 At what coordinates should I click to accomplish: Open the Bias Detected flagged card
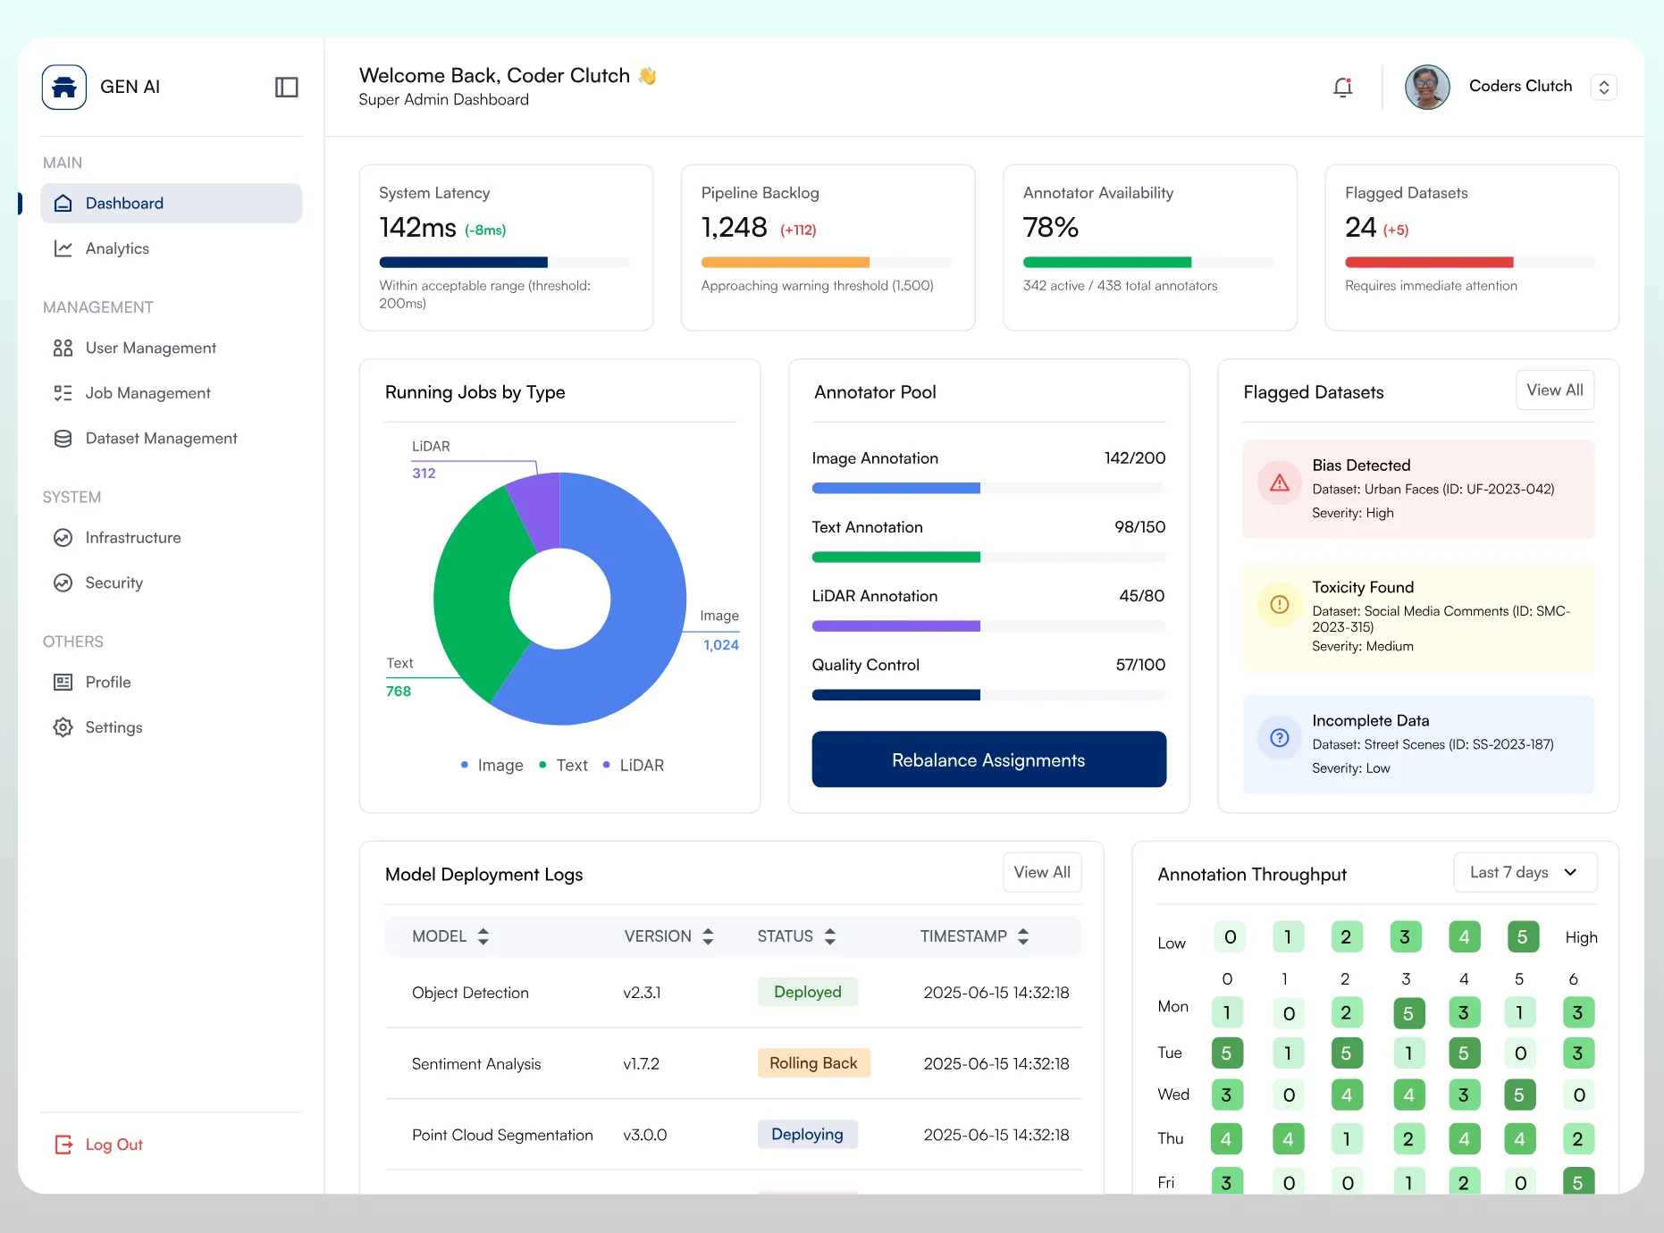tap(1418, 489)
